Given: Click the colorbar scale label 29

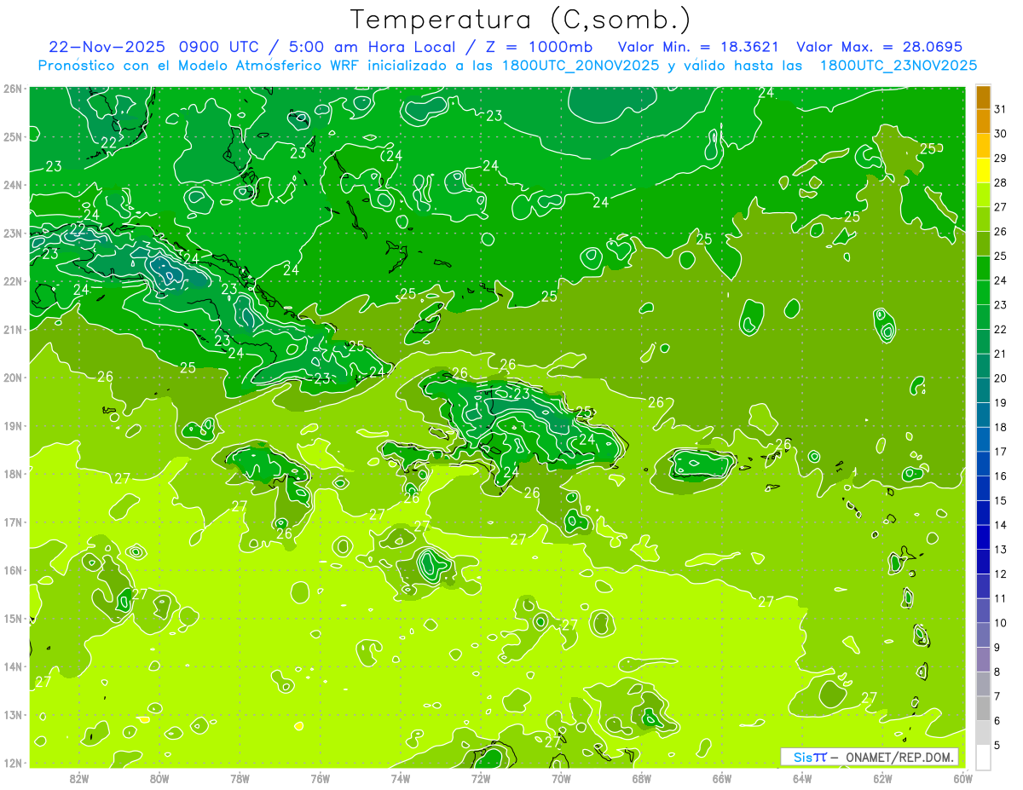Looking at the screenshot, I should [1001, 159].
